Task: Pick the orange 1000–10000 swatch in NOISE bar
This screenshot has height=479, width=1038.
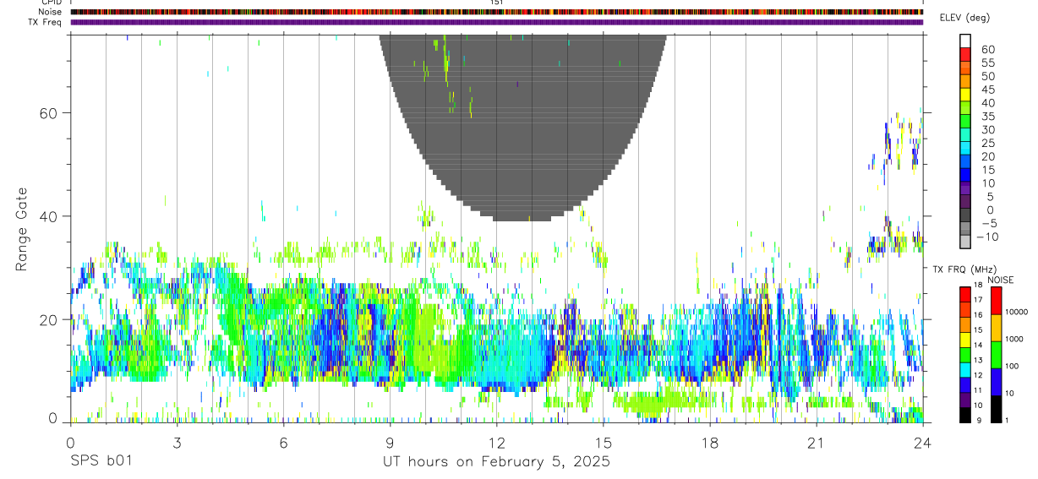Action: pyautogui.click(x=996, y=327)
